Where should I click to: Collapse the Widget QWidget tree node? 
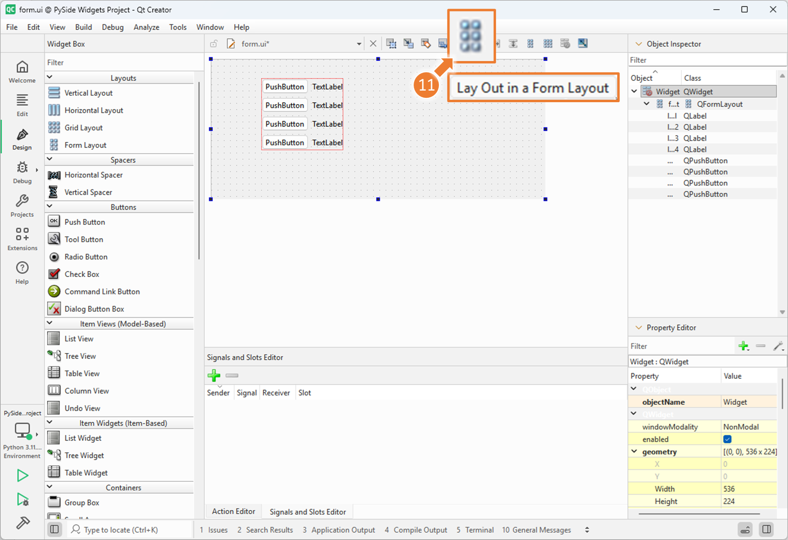pyautogui.click(x=634, y=91)
